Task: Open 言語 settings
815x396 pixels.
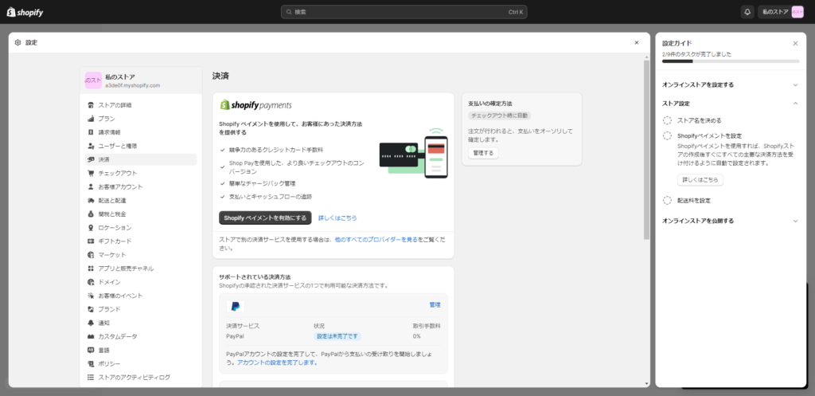Action: pos(141,350)
